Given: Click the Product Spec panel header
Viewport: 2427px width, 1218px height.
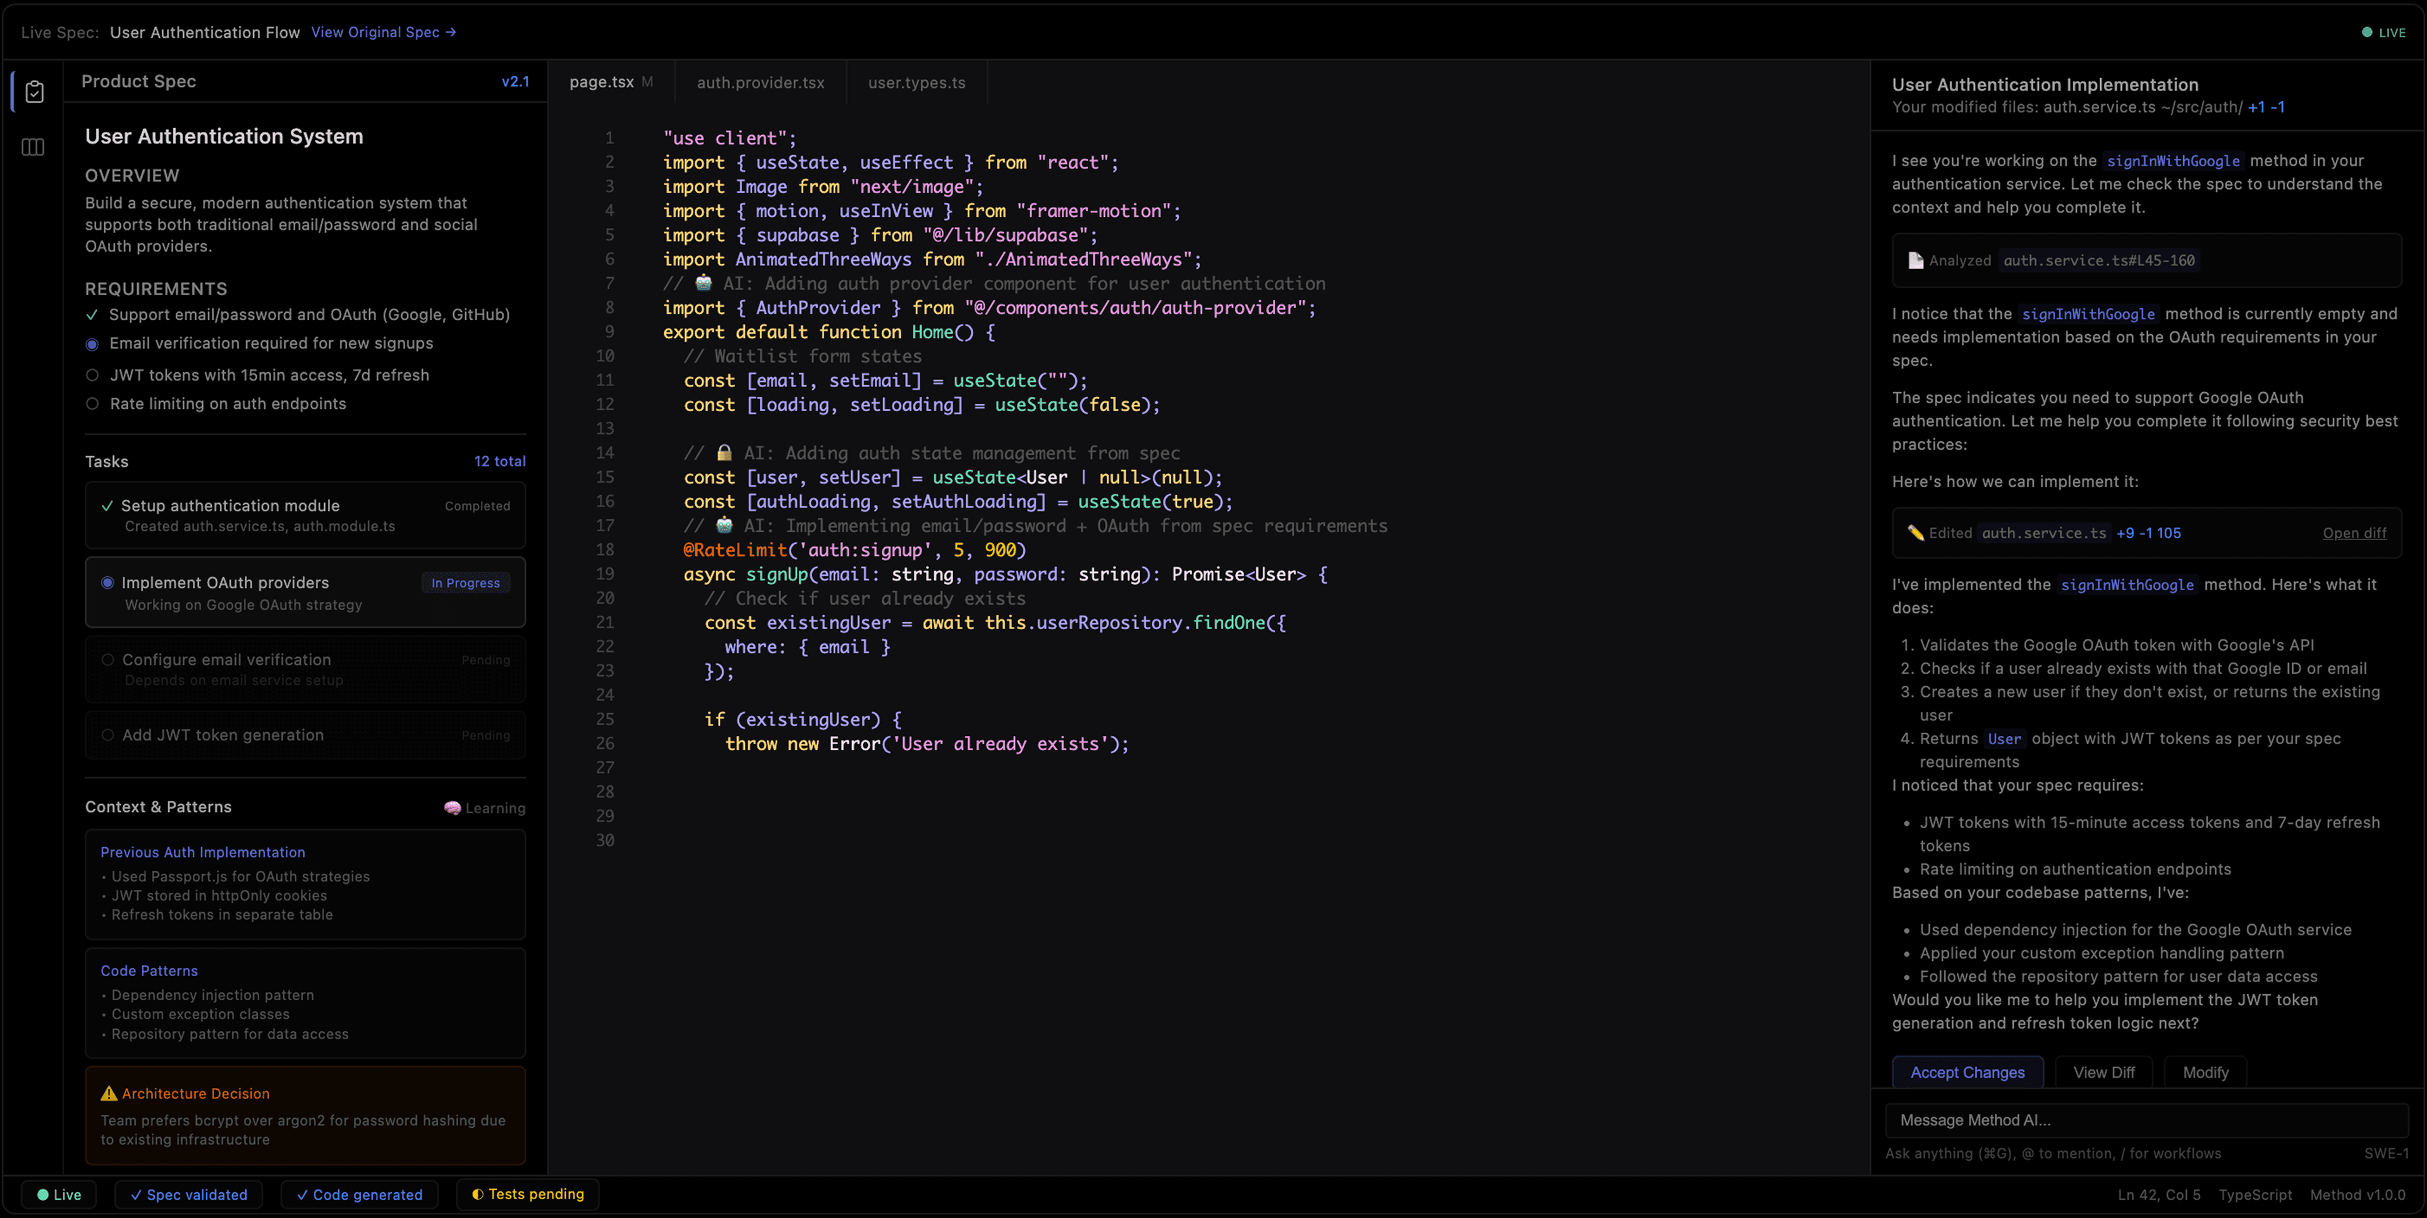Looking at the screenshot, I should point(305,82).
